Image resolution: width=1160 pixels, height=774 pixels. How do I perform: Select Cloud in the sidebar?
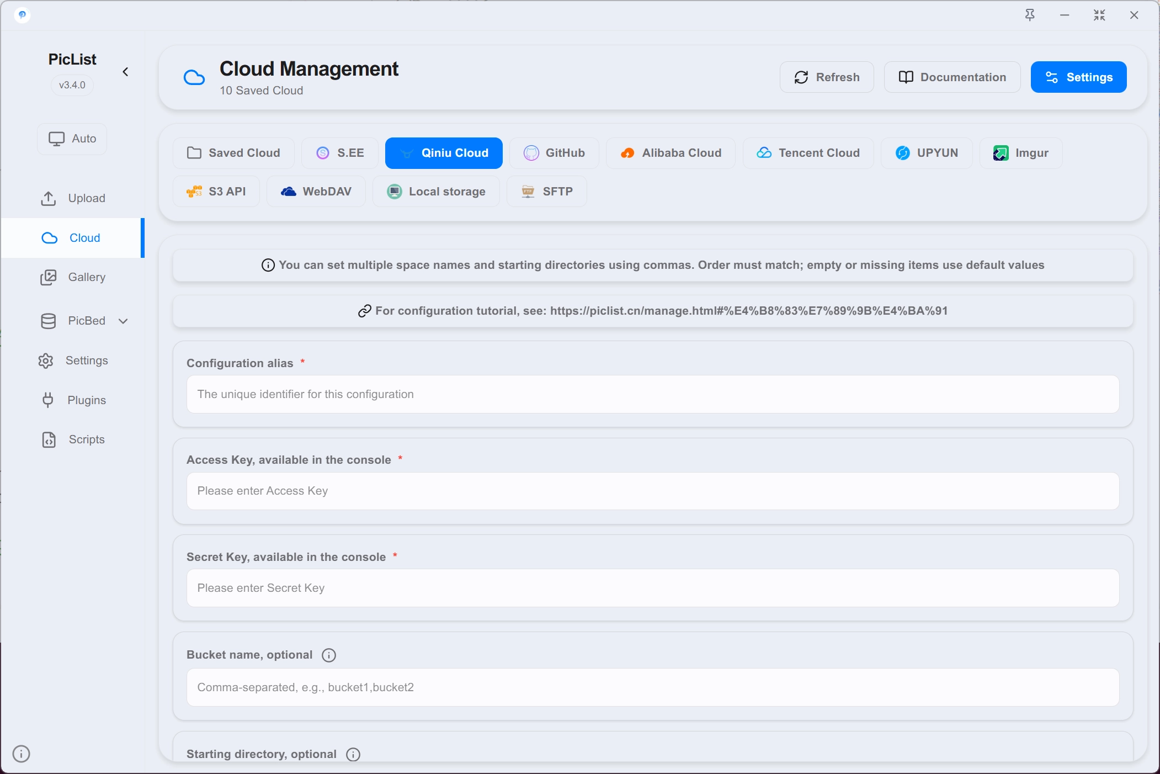tap(72, 238)
